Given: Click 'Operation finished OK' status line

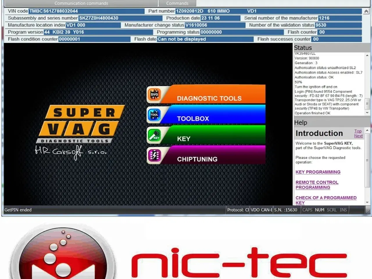Looking at the screenshot, I should [312, 113].
